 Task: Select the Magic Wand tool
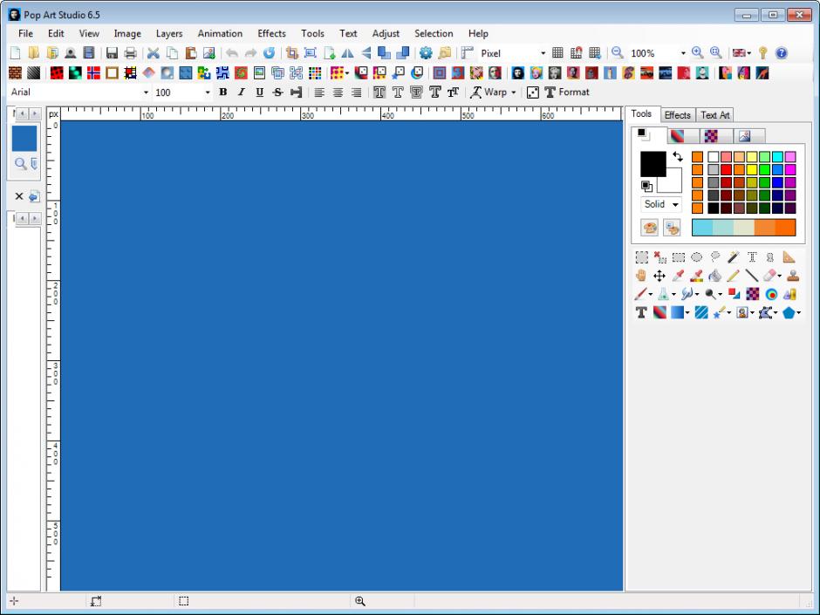click(734, 257)
